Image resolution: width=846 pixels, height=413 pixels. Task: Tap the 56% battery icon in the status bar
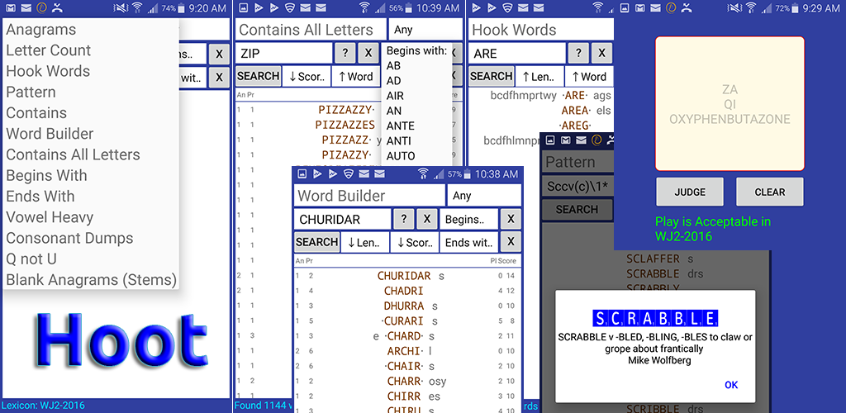[410, 8]
